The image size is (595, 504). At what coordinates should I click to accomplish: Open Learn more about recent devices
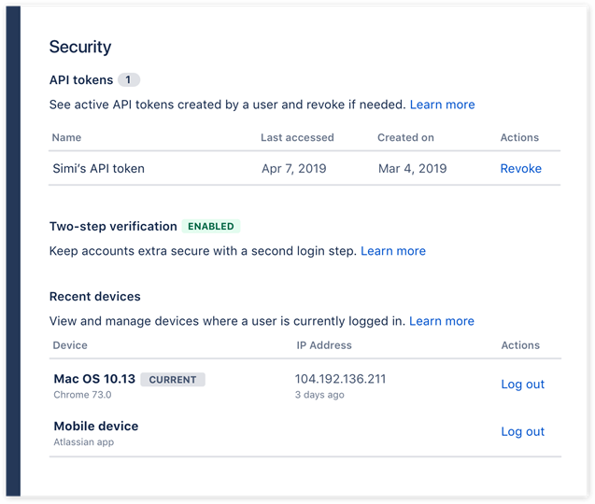point(442,321)
